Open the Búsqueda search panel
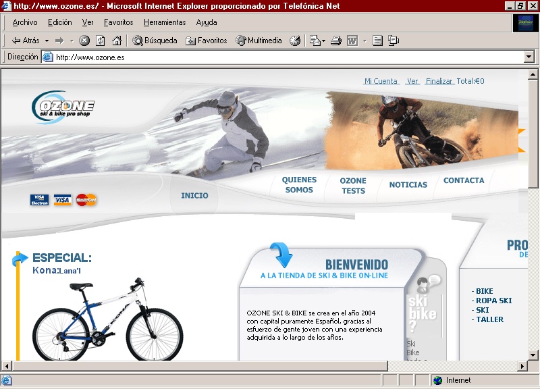 tap(155, 41)
